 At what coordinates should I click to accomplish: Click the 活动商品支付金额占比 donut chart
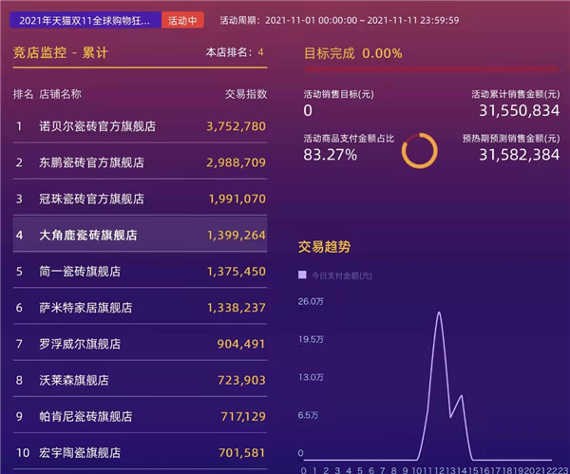pyautogui.click(x=420, y=150)
